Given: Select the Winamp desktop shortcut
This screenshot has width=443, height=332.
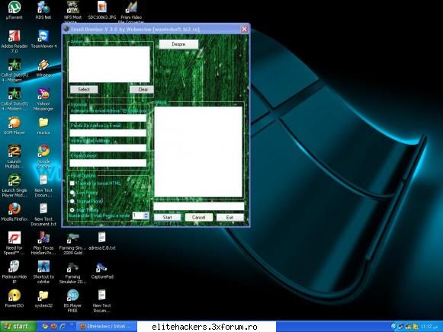Looking at the screenshot, I should click(x=43, y=68).
